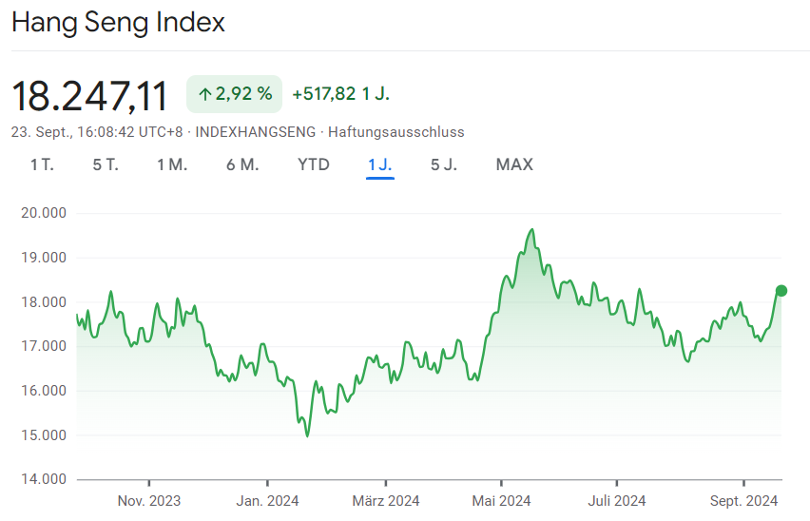This screenshot has width=810, height=521.
Task: Click the 2,92 % change badge
Action: [234, 94]
